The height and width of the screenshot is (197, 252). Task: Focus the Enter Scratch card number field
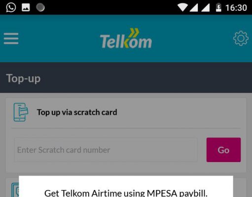click(106, 150)
